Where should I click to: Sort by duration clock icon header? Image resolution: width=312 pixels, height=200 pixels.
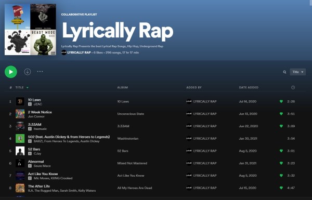293,87
